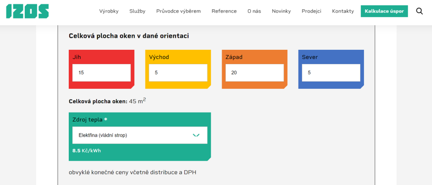This screenshot has width=432, height=185.
Task: Navigate to Novinky
Action: (281, 11)
